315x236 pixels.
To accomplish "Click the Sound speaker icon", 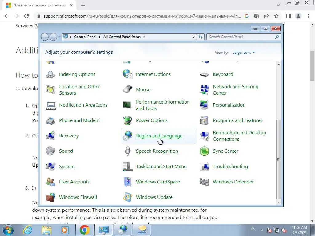I will 50,151.
